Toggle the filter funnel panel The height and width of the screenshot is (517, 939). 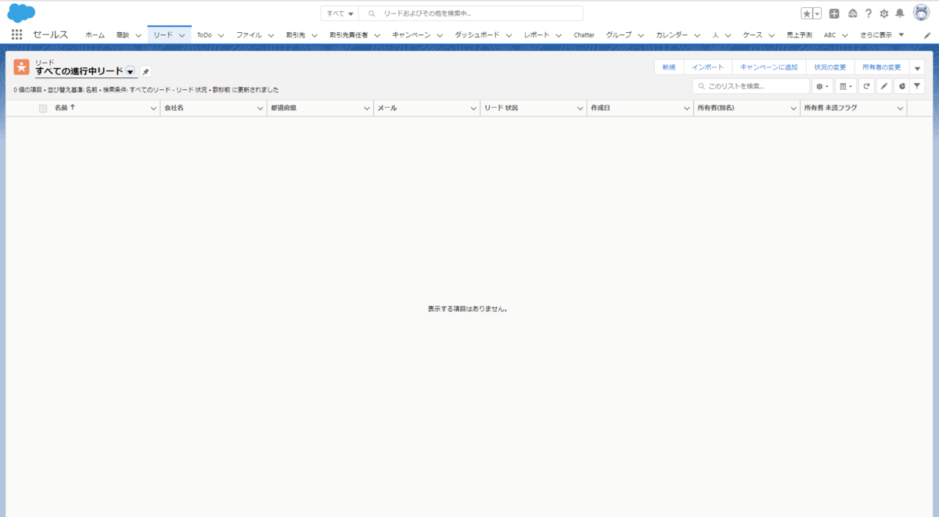[917, 86]
